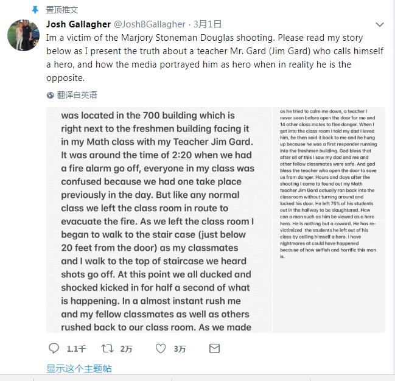Click the 1.1千 reply count
395x381 pixels.
pos(76,349)
